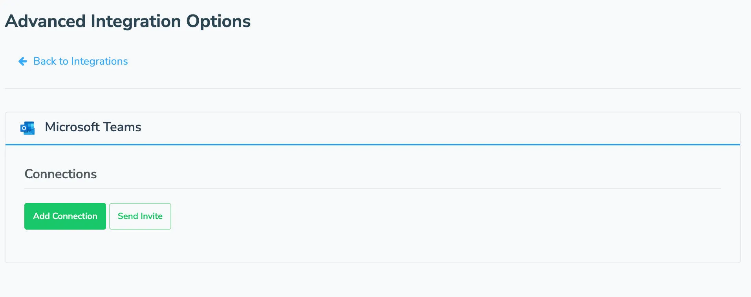Select the Advanced Integration Options page title
751x297 pixels.
coord(128,21)
